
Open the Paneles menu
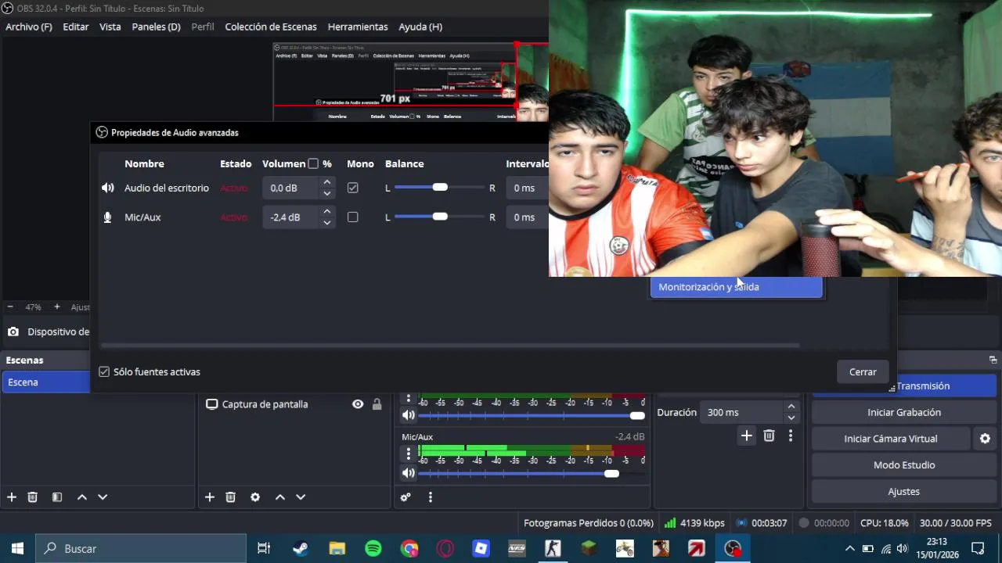[x=157, y=27]
